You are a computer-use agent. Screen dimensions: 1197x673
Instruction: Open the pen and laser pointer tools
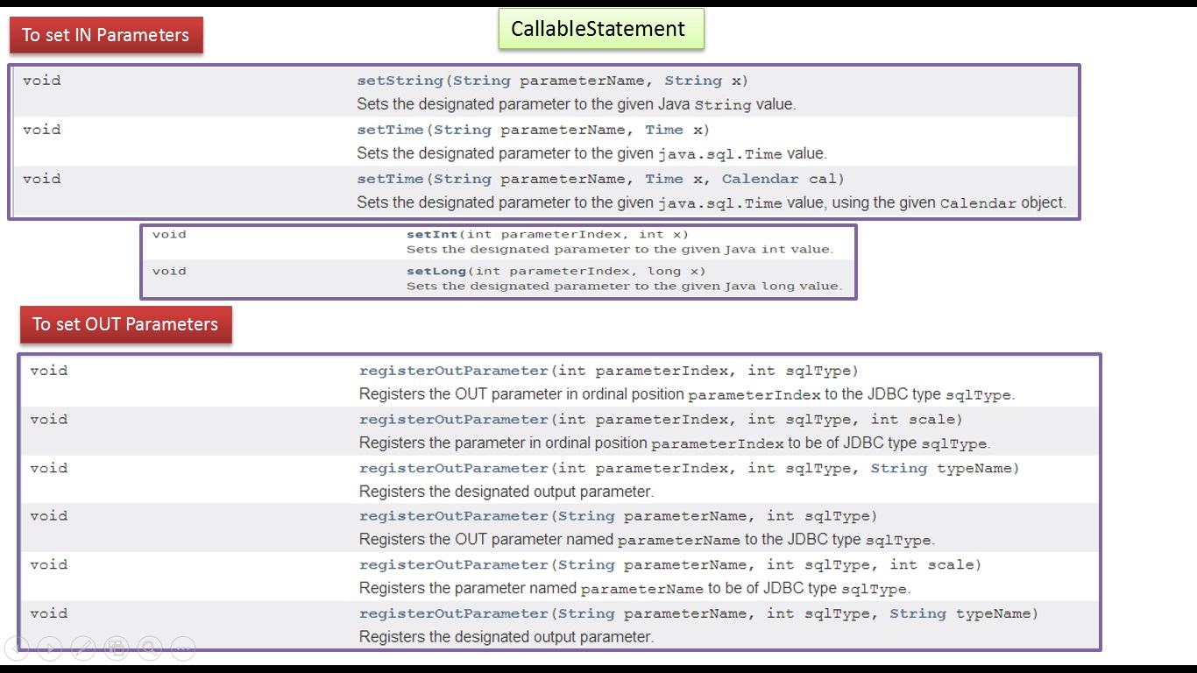point(83,648)
